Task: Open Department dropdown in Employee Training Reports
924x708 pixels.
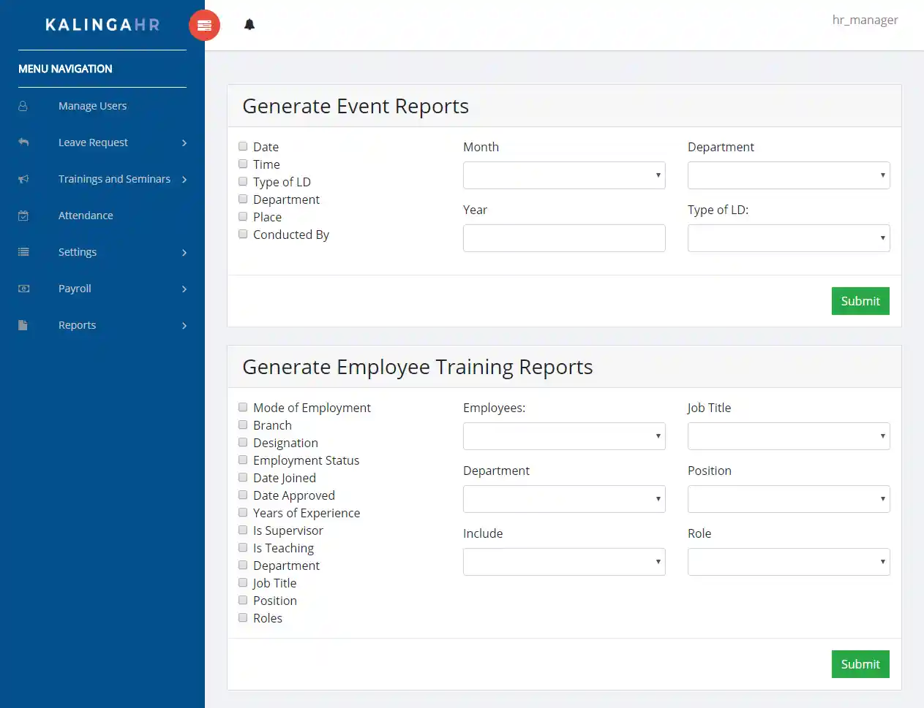Action: pos(564,499)
